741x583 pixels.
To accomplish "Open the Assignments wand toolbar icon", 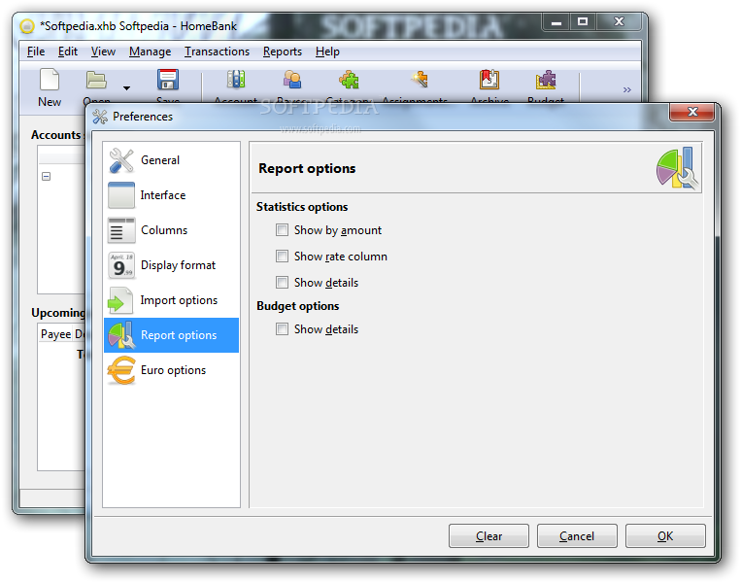I will tap(420, 80).
